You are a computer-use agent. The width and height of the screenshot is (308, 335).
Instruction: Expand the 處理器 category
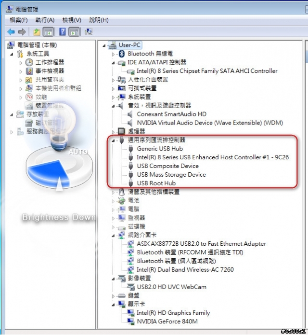pyautogui.click(x=113, y=132)
